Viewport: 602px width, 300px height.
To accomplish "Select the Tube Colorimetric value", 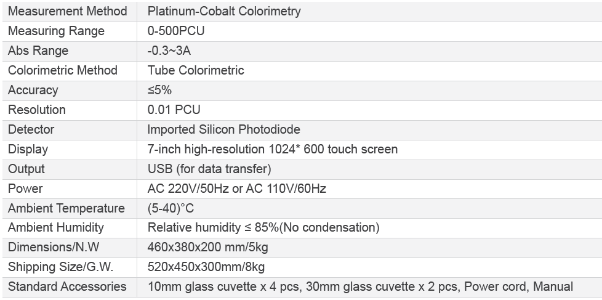I will 196,70.
